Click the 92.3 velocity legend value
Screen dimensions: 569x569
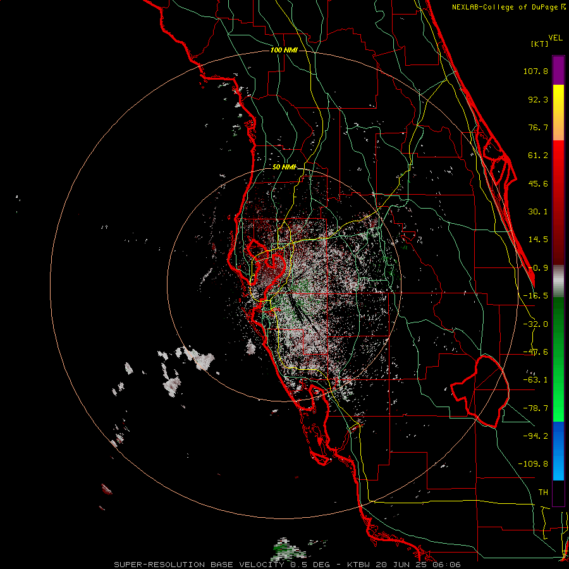[538, 99]
